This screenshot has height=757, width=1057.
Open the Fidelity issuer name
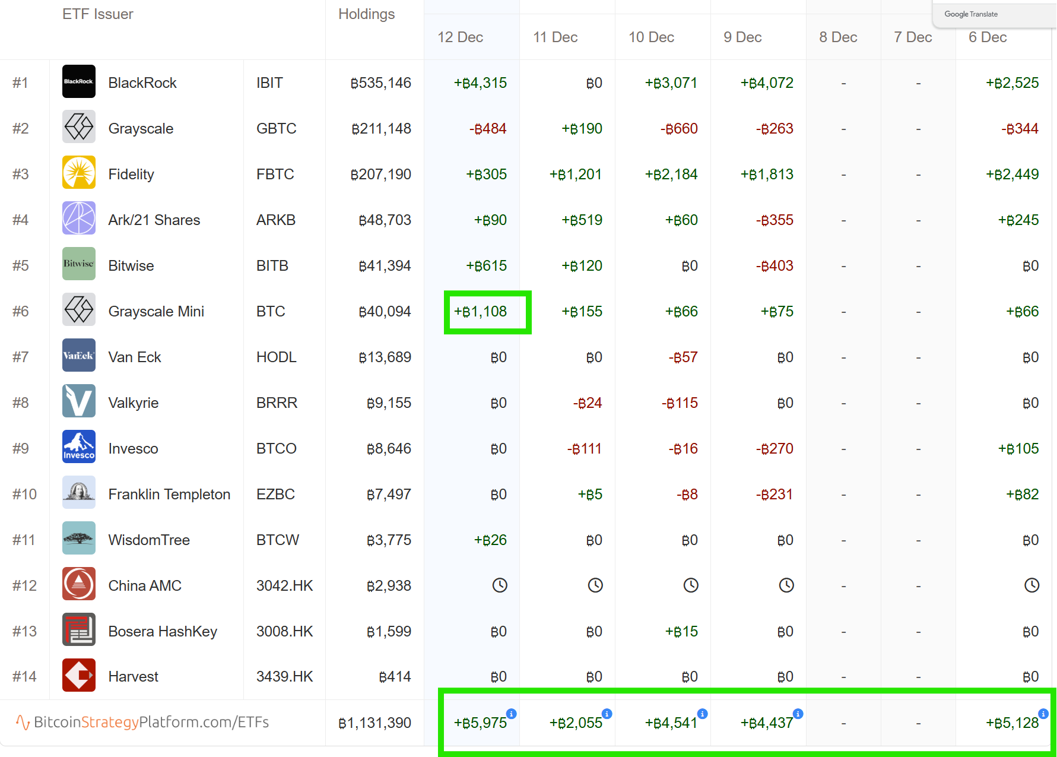coord(131,175)
